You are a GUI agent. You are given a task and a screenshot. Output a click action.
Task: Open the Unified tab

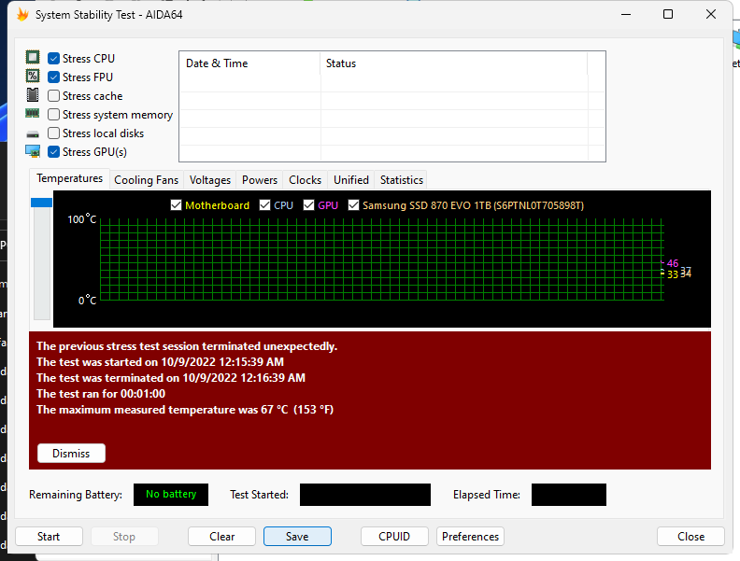(x=351, y=180)
